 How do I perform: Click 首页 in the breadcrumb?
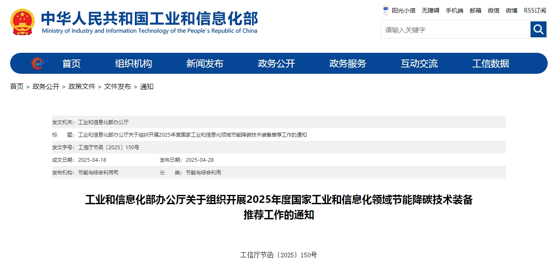click(x=17, y=86)
